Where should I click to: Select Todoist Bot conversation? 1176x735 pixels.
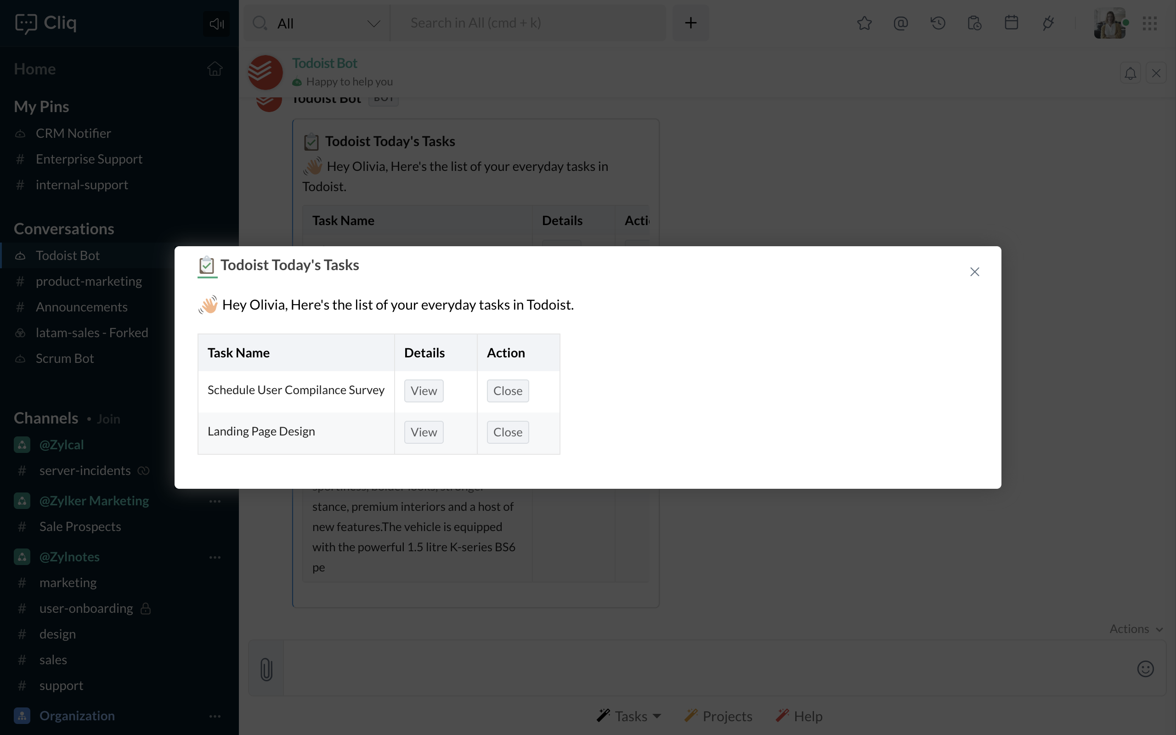68,255
